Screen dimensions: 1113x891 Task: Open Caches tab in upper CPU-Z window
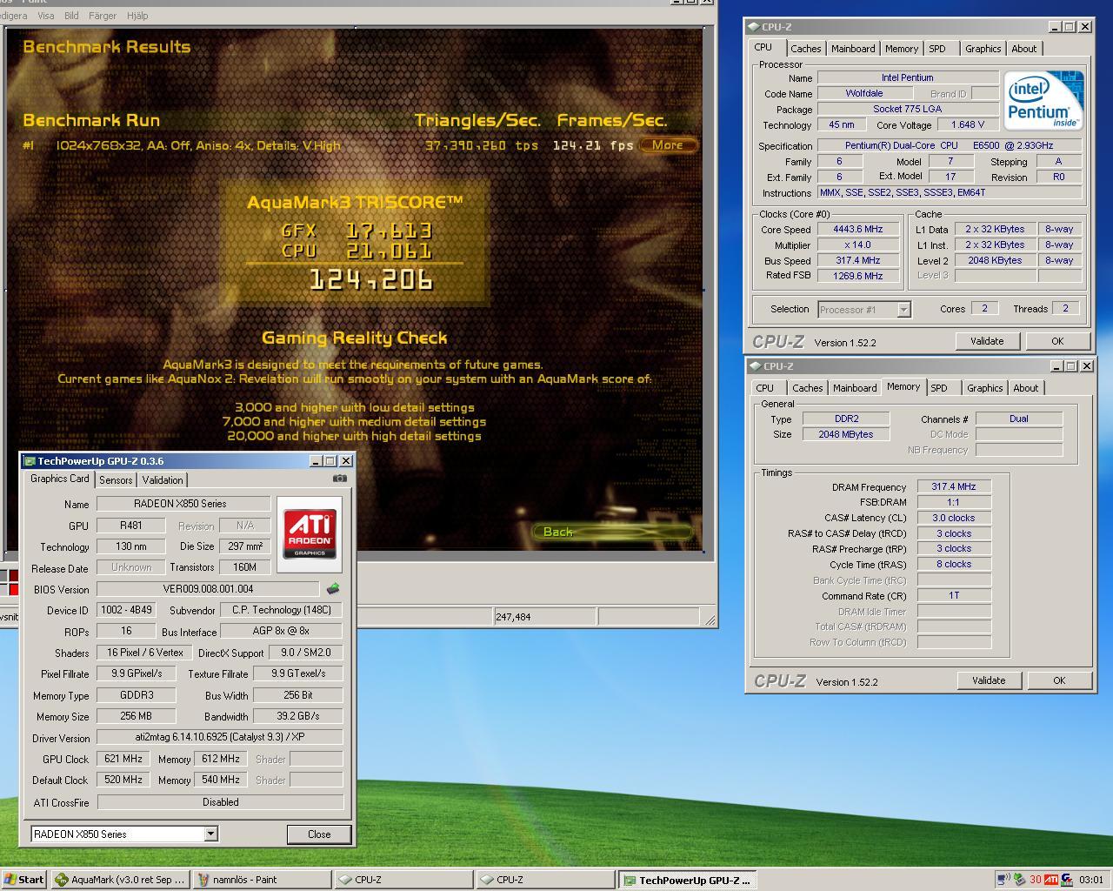click(806, 49)
